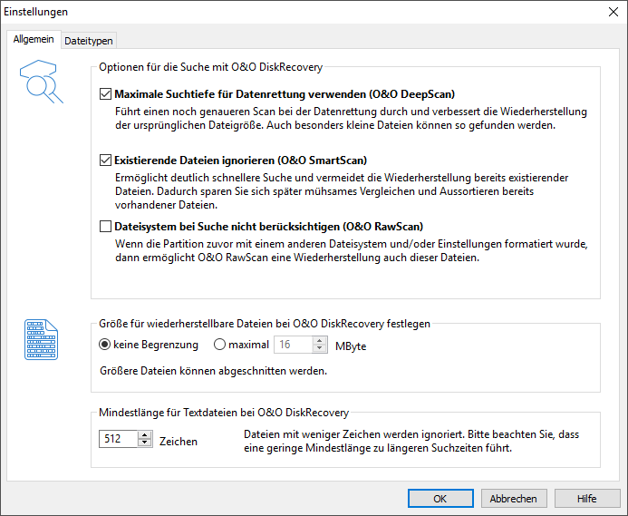Disable the O&O DeepScan checkbox

[x=105, y=93]
